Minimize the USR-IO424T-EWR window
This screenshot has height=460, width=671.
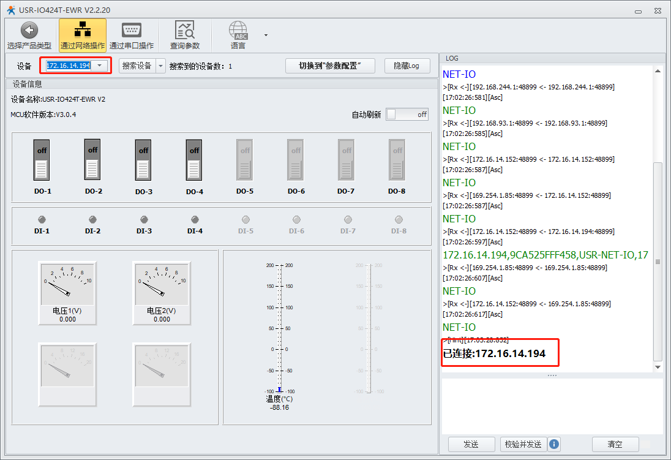pos(638,11)
